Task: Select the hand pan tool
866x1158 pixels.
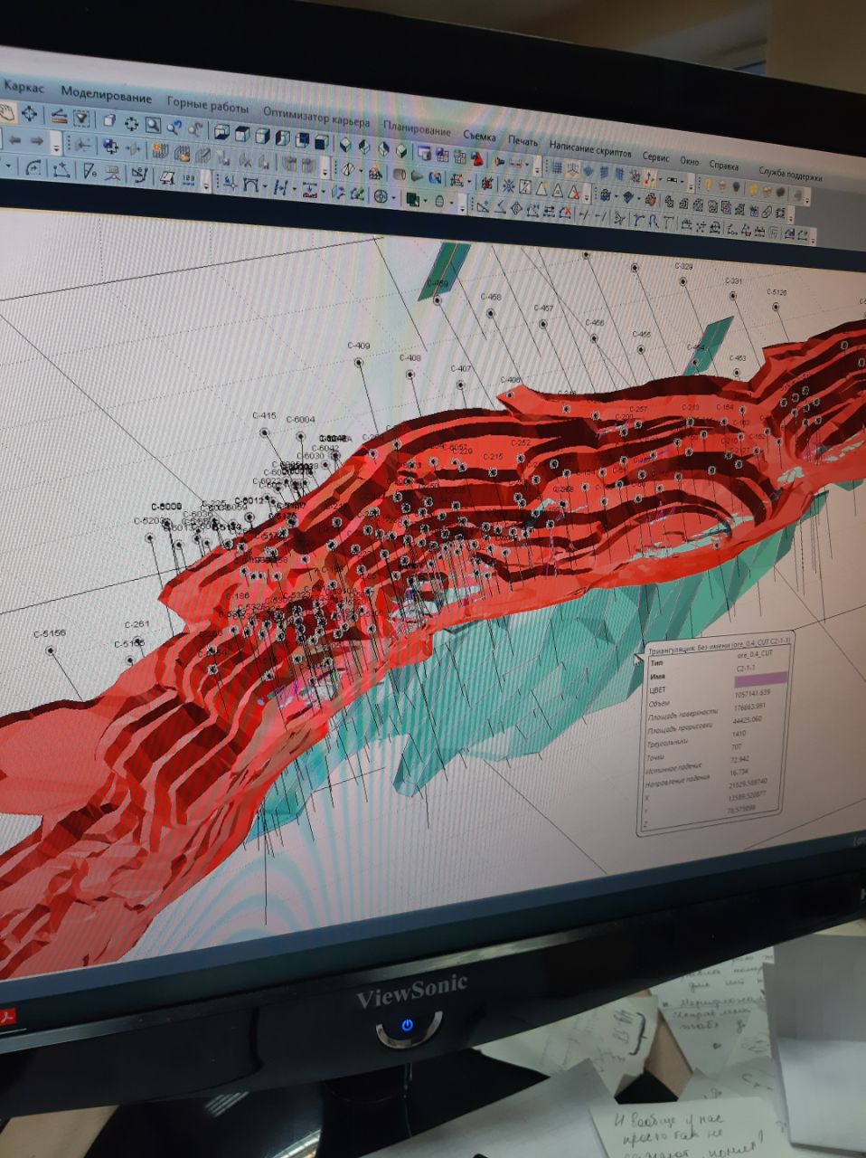Action: coord(5,113)
